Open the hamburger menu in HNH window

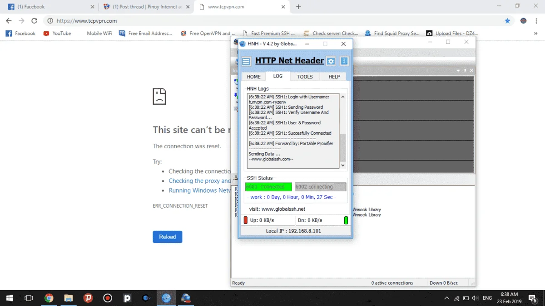[246, 61]
